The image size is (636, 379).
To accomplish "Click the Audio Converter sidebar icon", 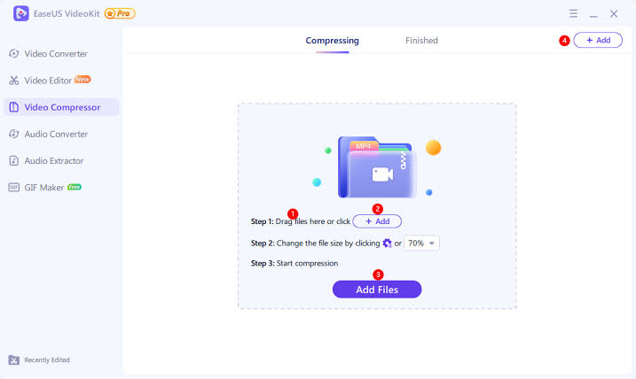I will 14,134.
